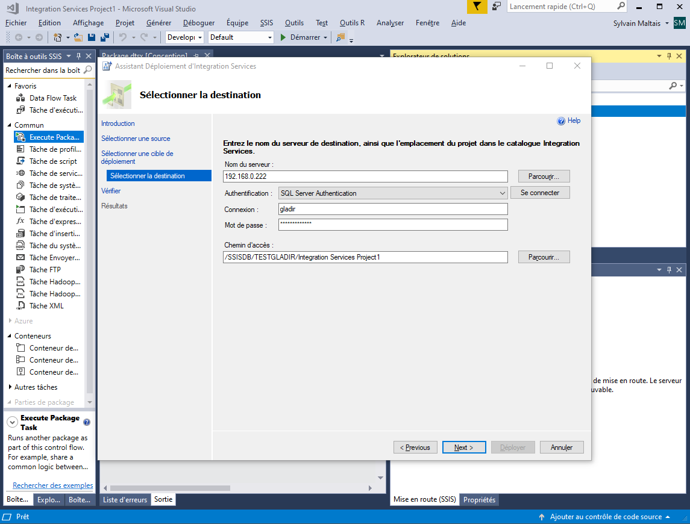The image size is (690, 524).
Task: Click the blue Help question mark icon
Action: click(x=561, y=121)
